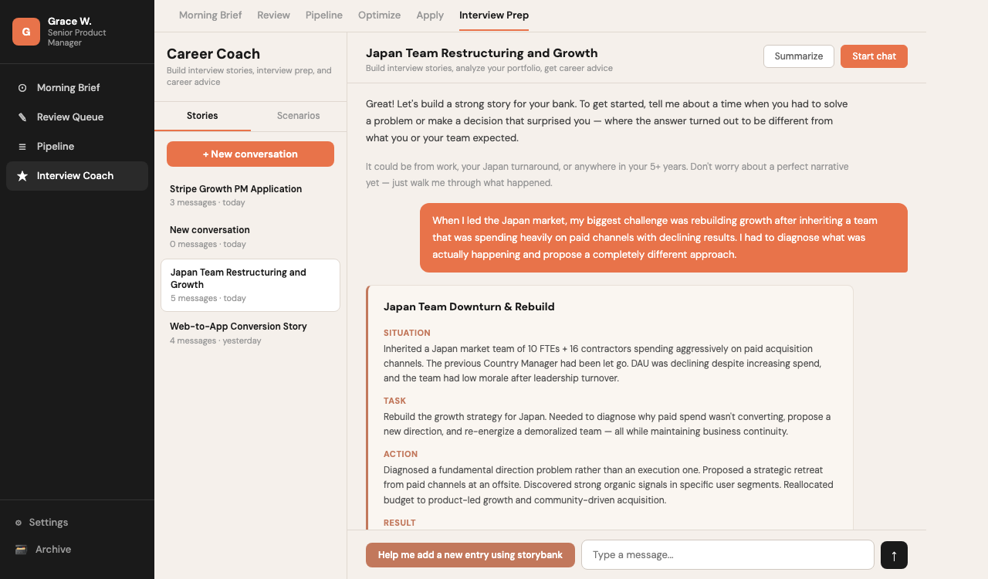Viewport: 988px width, 579px height.
Task: Click the Archive box icon
Action: [x=21, y=550]
